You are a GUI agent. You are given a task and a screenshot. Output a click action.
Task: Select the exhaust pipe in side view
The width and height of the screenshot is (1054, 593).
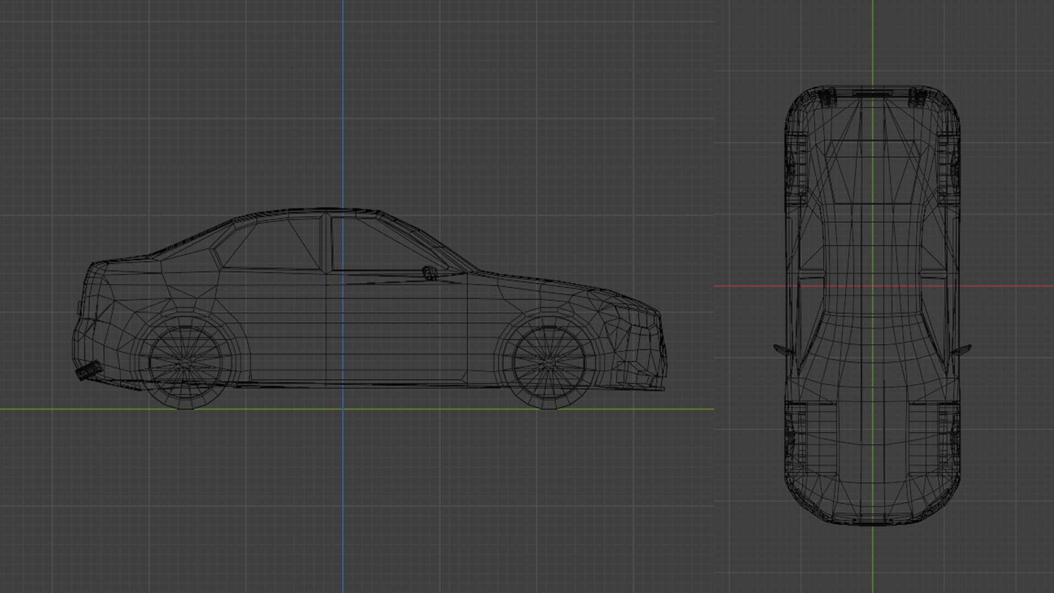[88, 371]
